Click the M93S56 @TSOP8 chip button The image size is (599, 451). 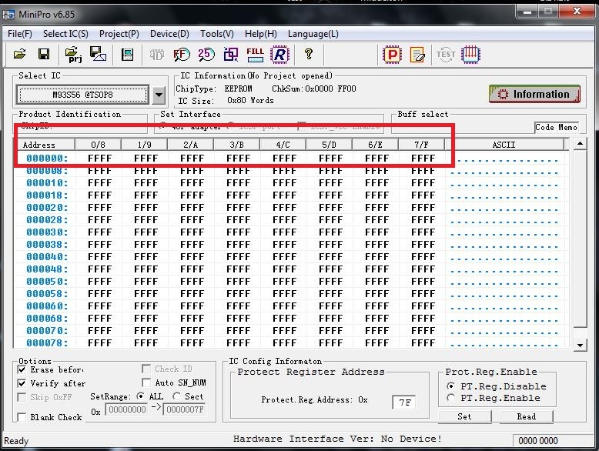(x=82, y=95)
